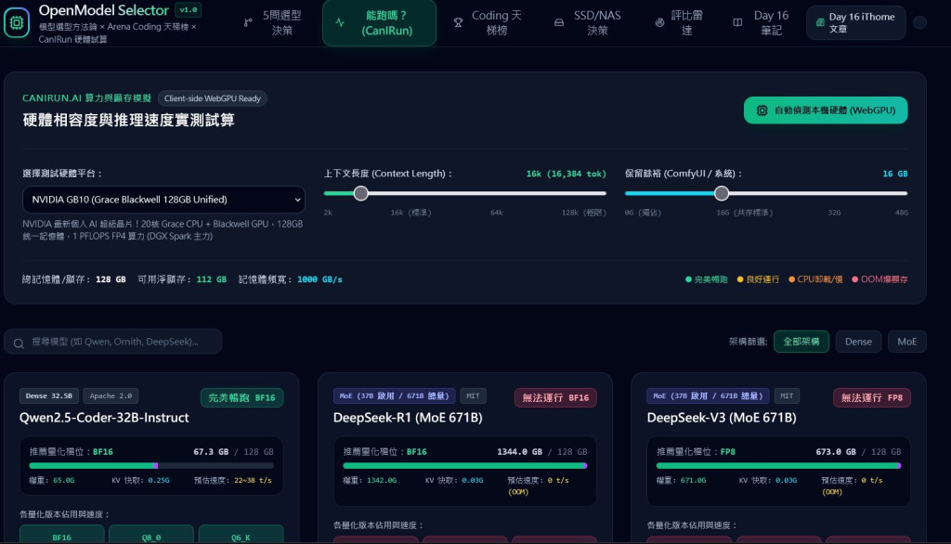Click the Q8_0 quantization chip under Qwen2.5-Coder

point(151,535)
